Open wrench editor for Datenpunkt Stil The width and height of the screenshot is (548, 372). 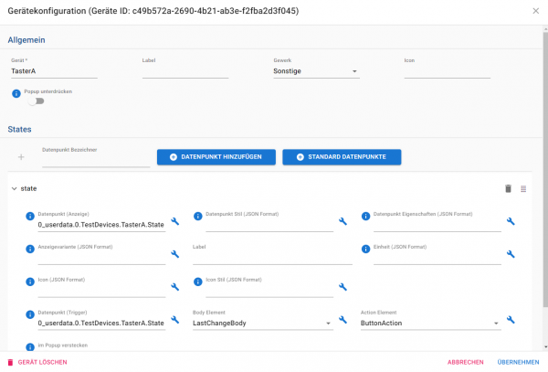(342, 221)
